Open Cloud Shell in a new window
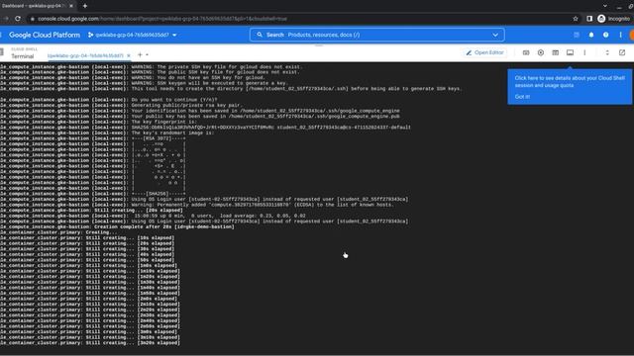 [x=622, y=52]
